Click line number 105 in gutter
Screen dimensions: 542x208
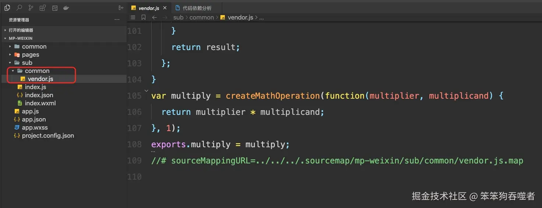[x=134, y=96]
